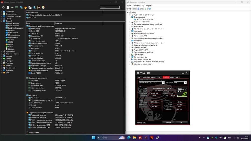Open the Файл menu in Device Manager

pos(129,6)
